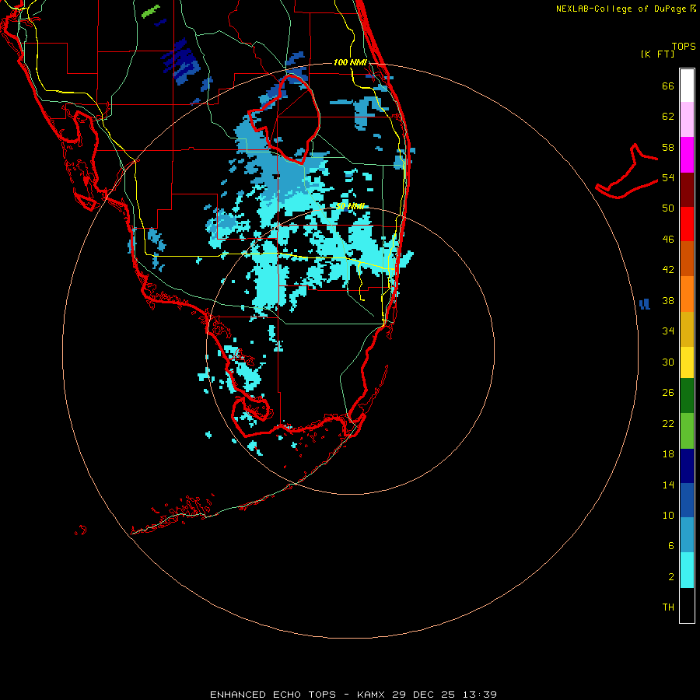Viewport: 700px width, 700px height.
Task: Click the navy 18 kft legend swatch
Action: click(x=687, y=466)
